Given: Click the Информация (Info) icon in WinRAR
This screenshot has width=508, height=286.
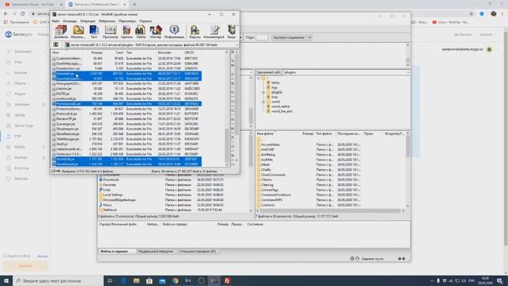Looking at the screenshot, I should click(x=174, y=32).
